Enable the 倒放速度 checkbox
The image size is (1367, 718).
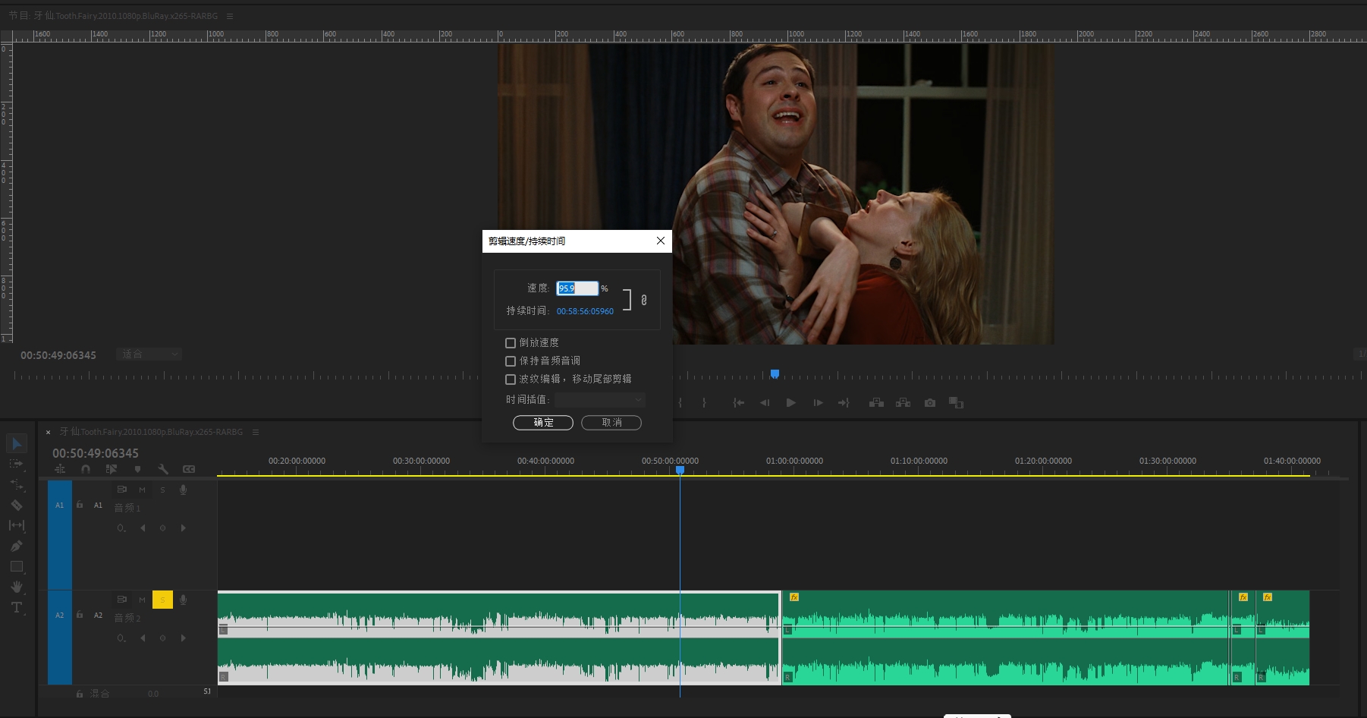point(511,343)
